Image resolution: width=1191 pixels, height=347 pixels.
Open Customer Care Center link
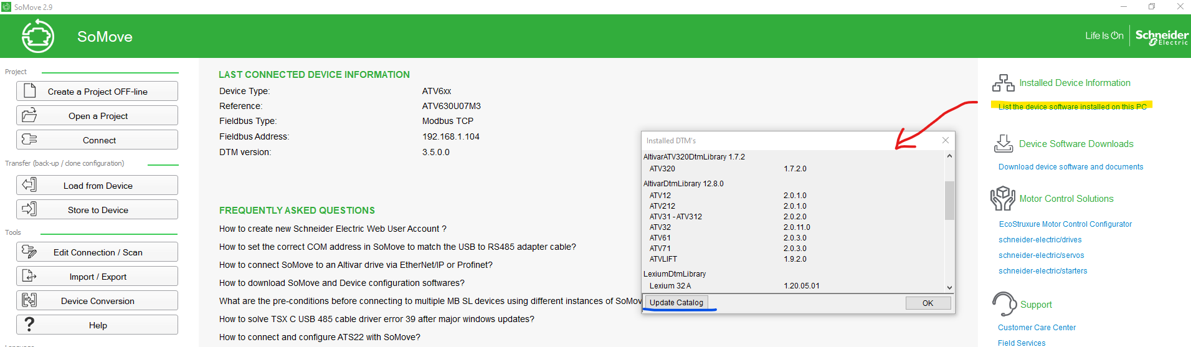point(1037,328)
